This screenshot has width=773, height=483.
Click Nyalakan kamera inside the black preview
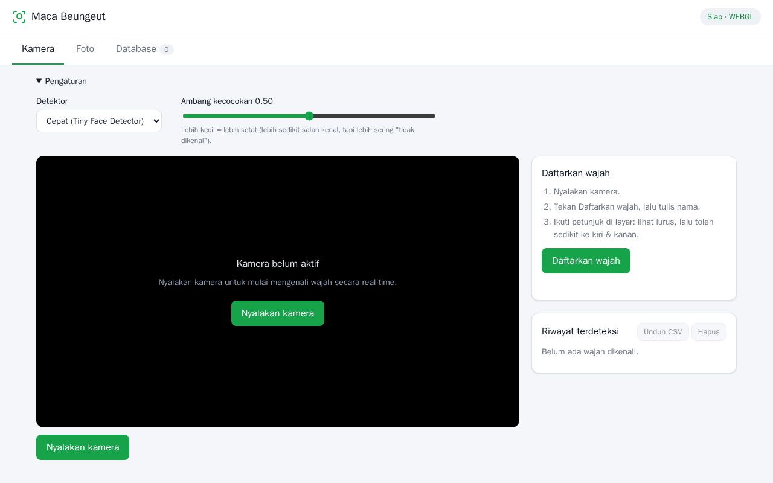(278, 313)
